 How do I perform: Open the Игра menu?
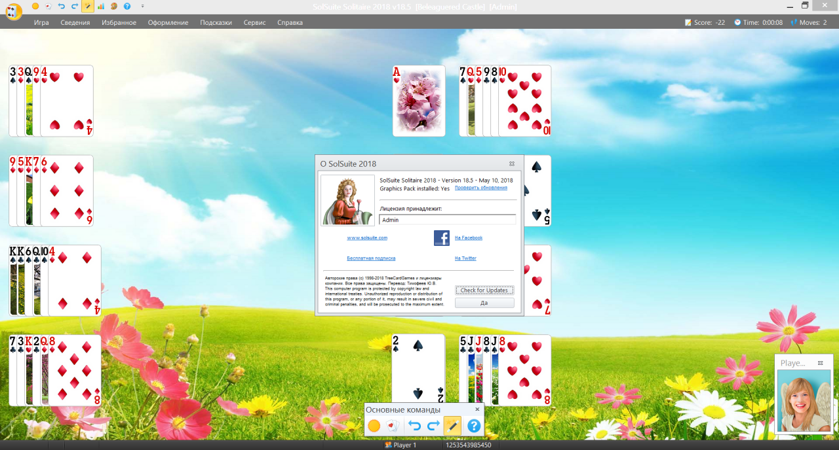41,22
